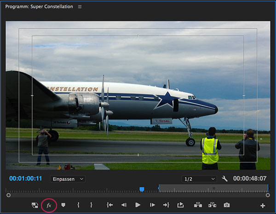Click the In/Out range bar on ruler

213,189
